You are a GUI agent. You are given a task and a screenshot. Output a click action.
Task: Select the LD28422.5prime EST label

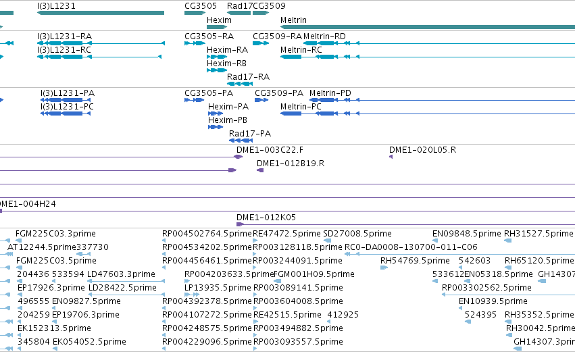[123, 288]
